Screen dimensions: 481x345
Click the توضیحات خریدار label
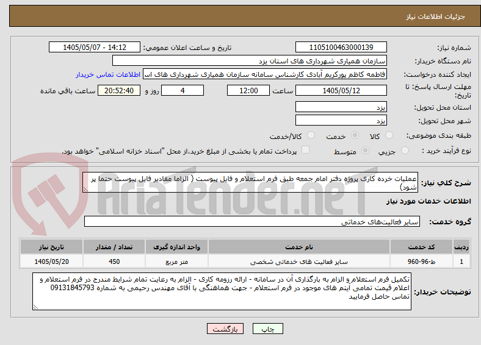443,292
